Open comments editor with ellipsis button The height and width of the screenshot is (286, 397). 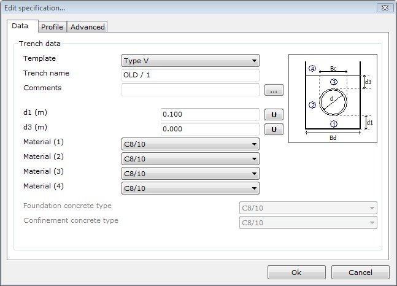(274, 90)
